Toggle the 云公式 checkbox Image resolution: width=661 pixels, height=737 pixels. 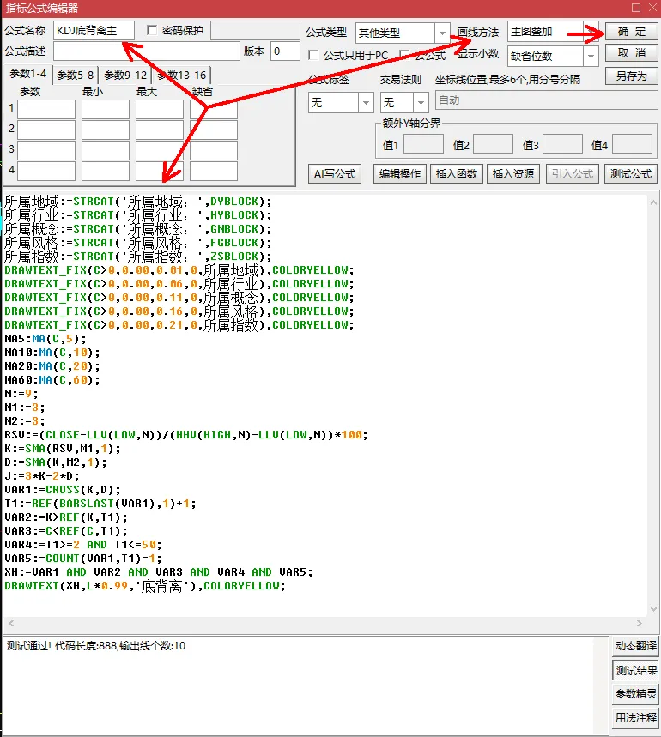(403, 55)
